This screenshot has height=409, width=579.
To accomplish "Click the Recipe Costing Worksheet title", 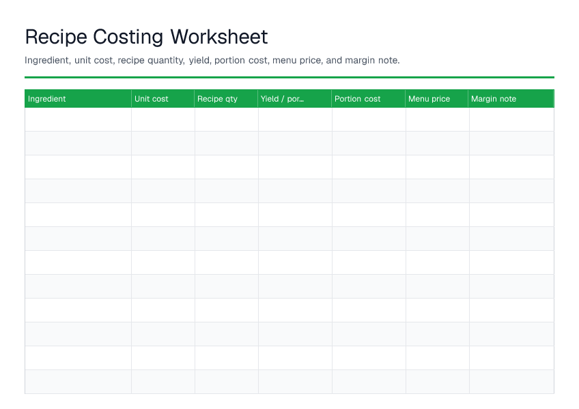I will coord(146,37).
